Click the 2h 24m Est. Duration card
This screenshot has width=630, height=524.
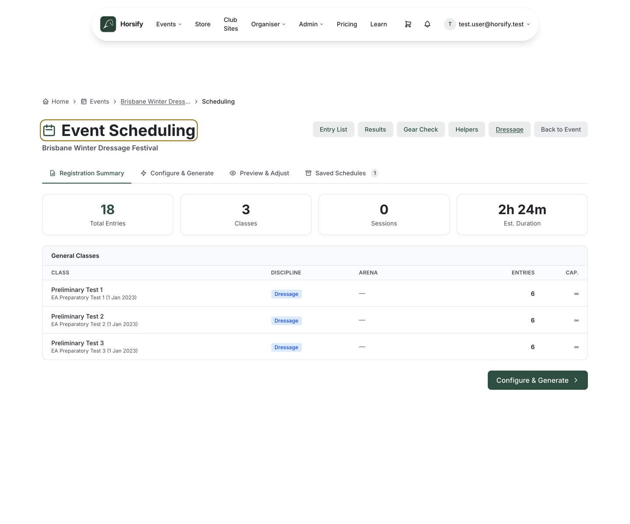coord(522,215)
